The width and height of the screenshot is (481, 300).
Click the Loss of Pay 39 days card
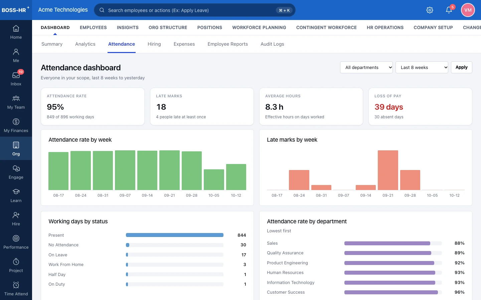pyautogui.click(x=420, y=107)
